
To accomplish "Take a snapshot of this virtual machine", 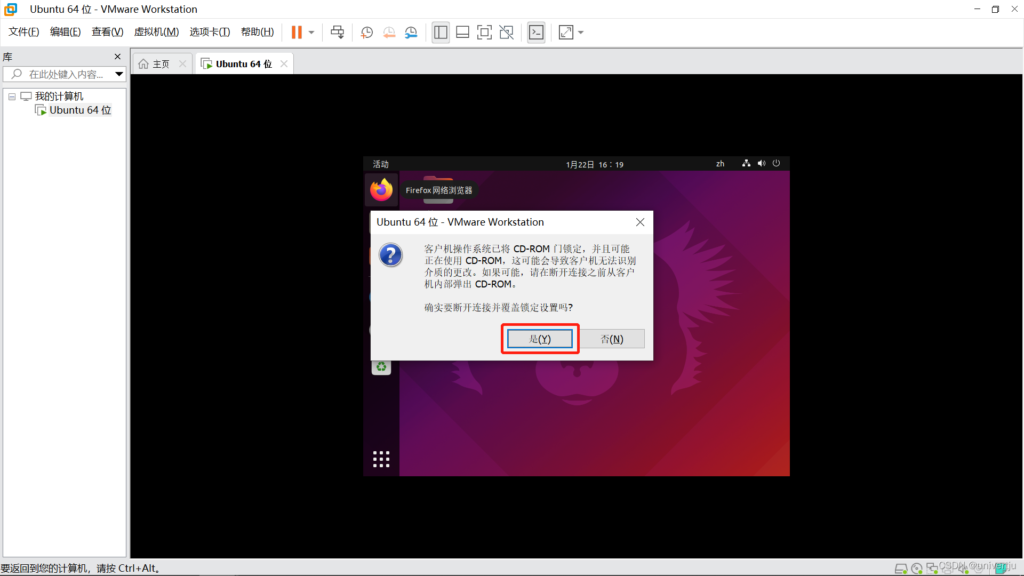I will tap(366, 32).
